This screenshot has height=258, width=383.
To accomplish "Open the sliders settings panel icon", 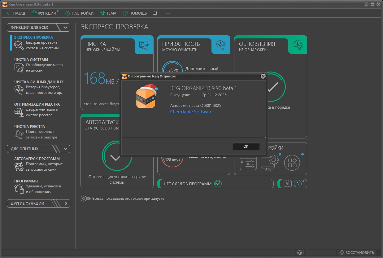I will [248, 163].
